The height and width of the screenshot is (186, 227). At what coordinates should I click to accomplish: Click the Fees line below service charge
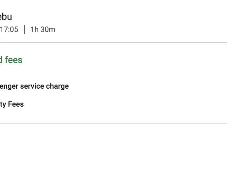pyautogui.click(x=12, y=104)
